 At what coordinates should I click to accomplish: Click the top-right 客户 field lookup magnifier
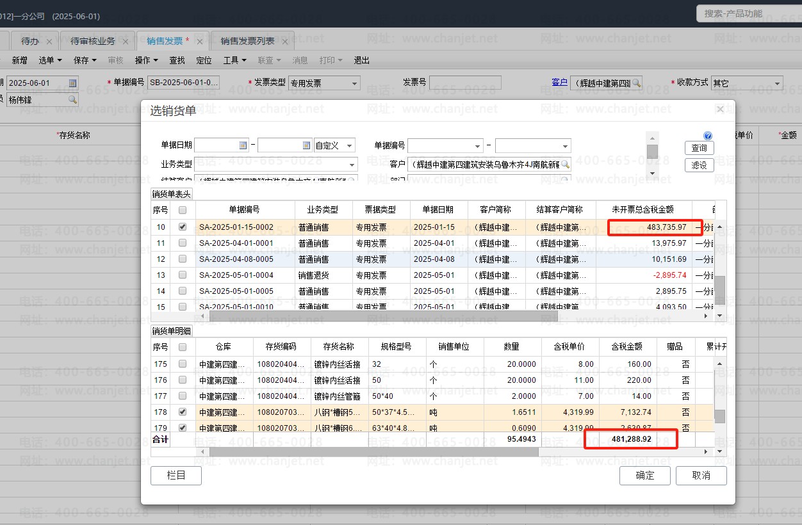[637, 83]
